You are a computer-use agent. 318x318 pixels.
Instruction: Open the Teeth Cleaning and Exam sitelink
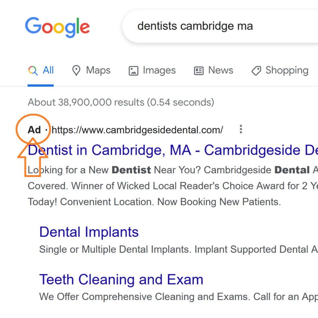[121, 279]
